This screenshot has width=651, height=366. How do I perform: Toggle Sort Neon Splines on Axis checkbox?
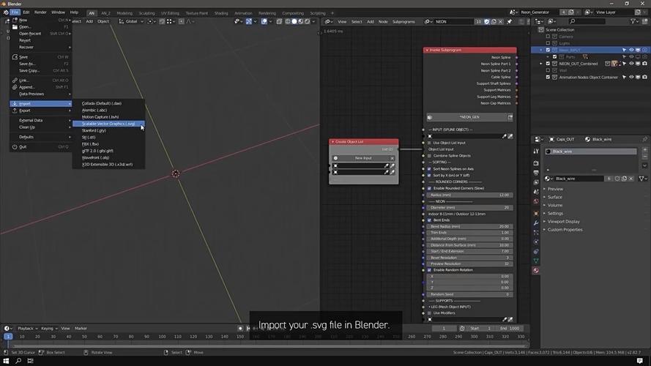[429, 169]
